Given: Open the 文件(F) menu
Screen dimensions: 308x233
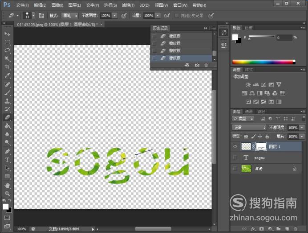Looking at the screenshot, I should [x=22, y=5].
